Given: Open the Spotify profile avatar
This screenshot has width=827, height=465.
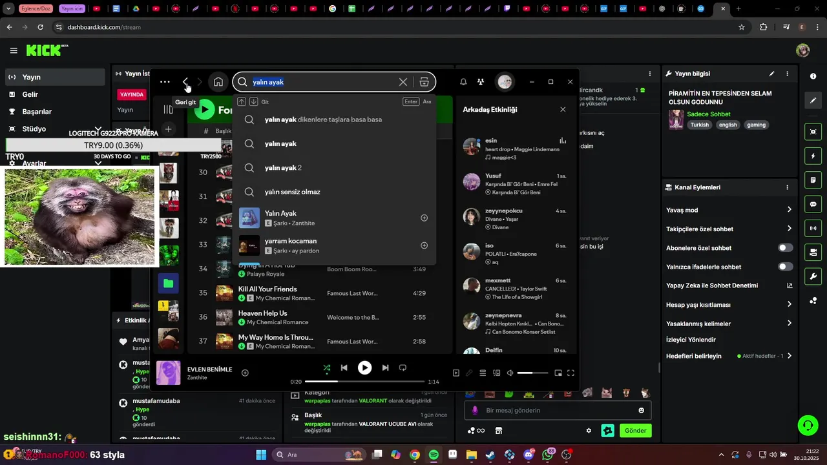Looking at the screenshot, I should pyautogui.click(x=505, y=82).
